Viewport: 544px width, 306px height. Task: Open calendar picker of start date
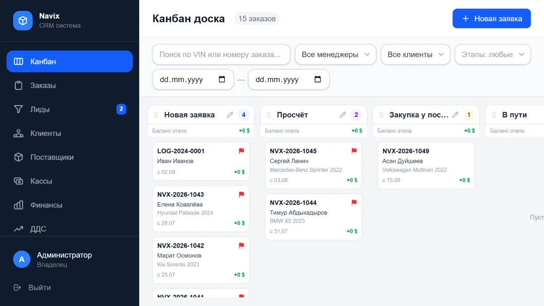[x=222, y=79]
